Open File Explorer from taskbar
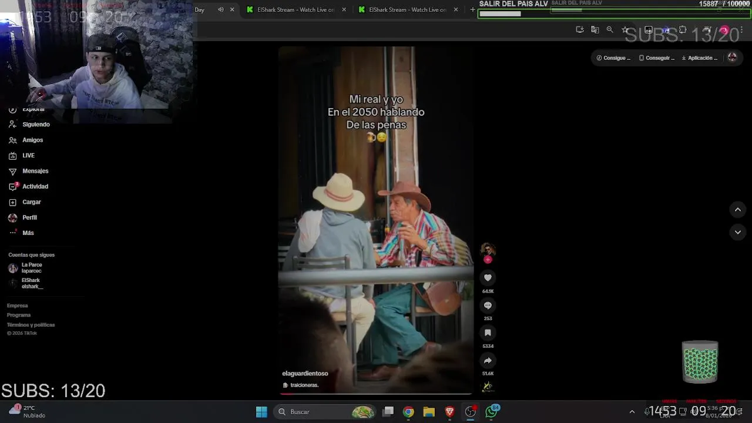Screen dimensions: 752x423 coord(429,412)
